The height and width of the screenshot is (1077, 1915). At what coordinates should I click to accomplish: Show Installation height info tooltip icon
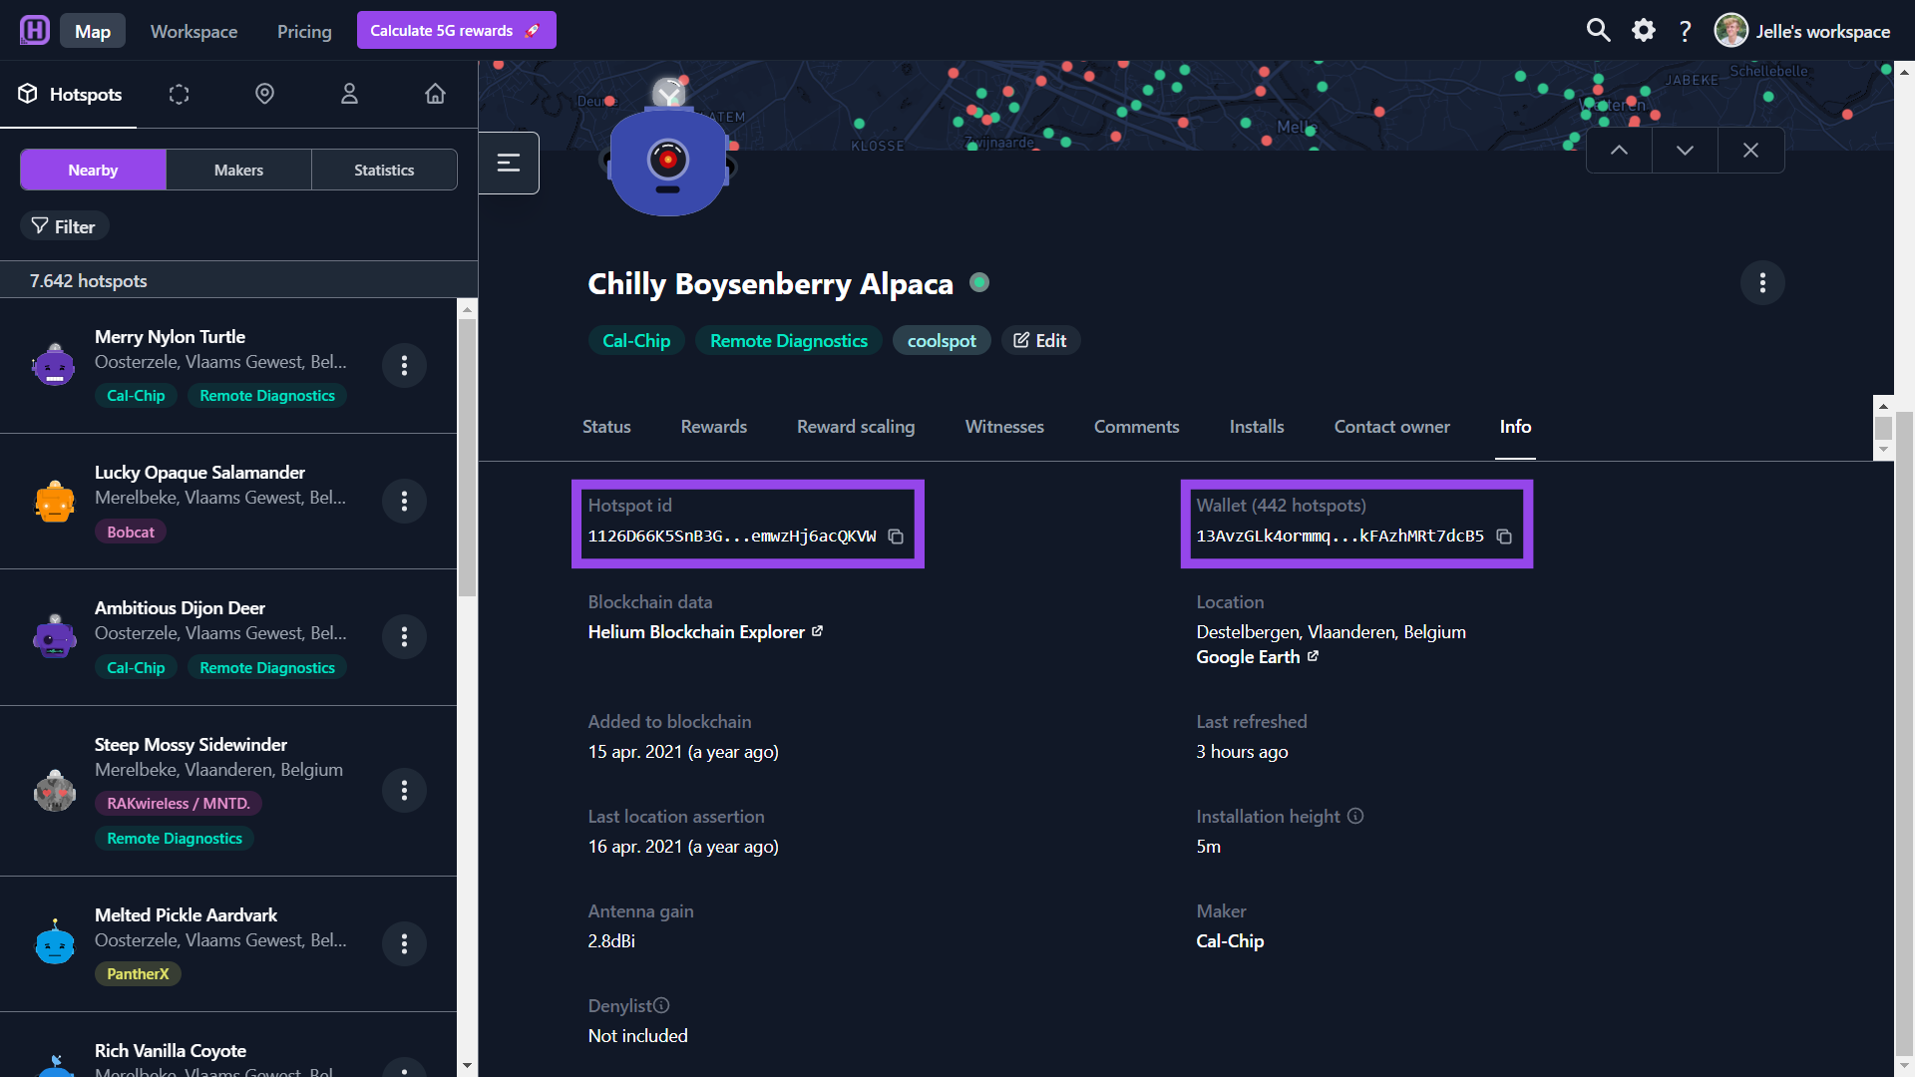(1355, 816)
